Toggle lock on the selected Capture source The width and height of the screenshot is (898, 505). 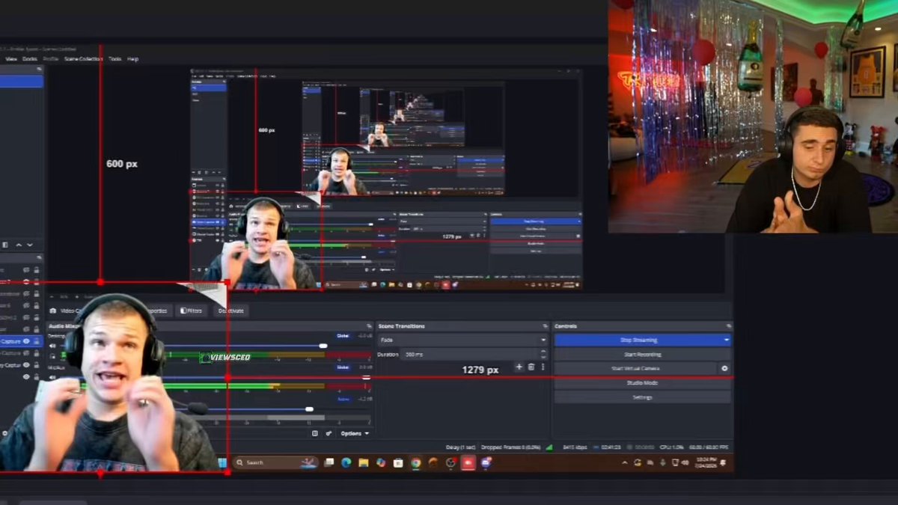[x=37, y=341]
